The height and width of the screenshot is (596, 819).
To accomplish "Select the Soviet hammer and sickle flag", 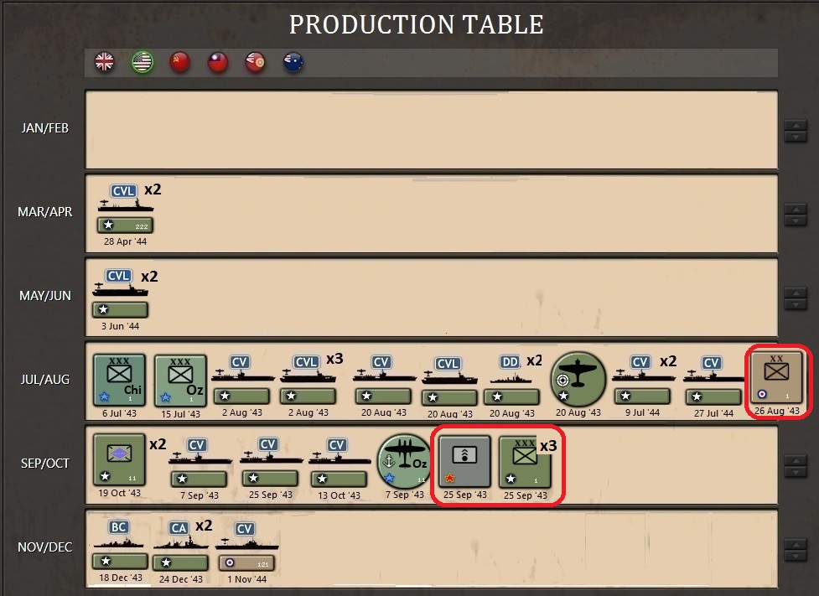I will tap(179, 62).
